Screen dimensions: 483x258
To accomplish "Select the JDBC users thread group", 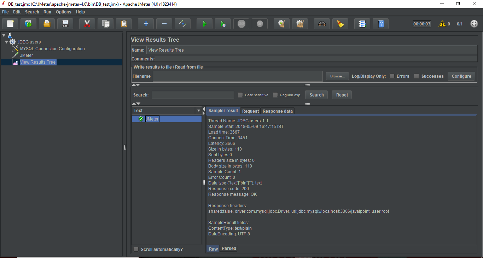I will (x=29, y=42).
